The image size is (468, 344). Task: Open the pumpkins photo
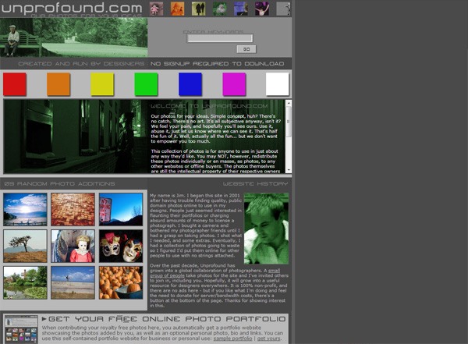[x=121, y=283]
